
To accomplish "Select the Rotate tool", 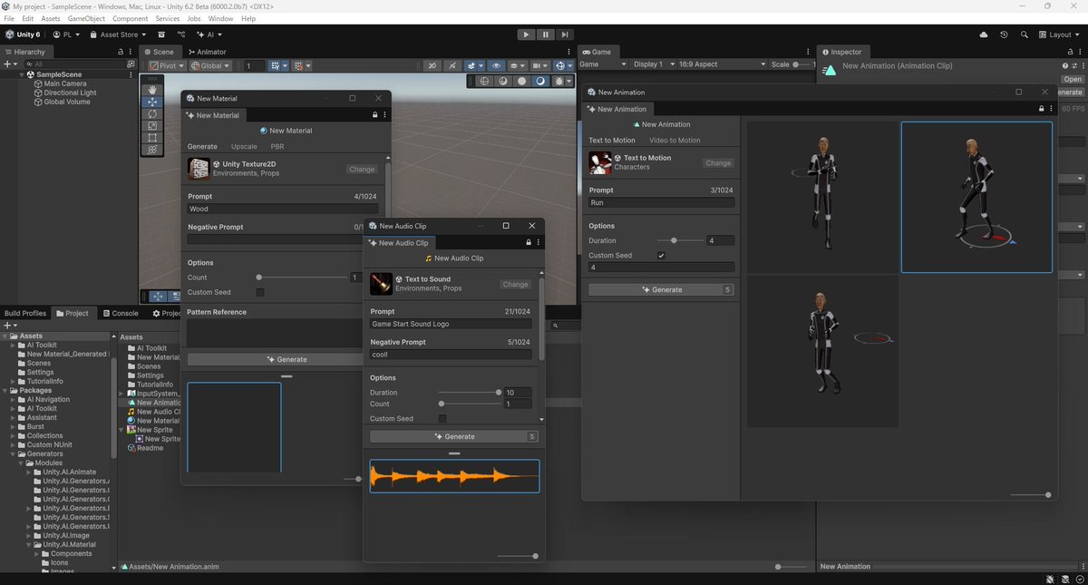I will click(x=151, y=113).
